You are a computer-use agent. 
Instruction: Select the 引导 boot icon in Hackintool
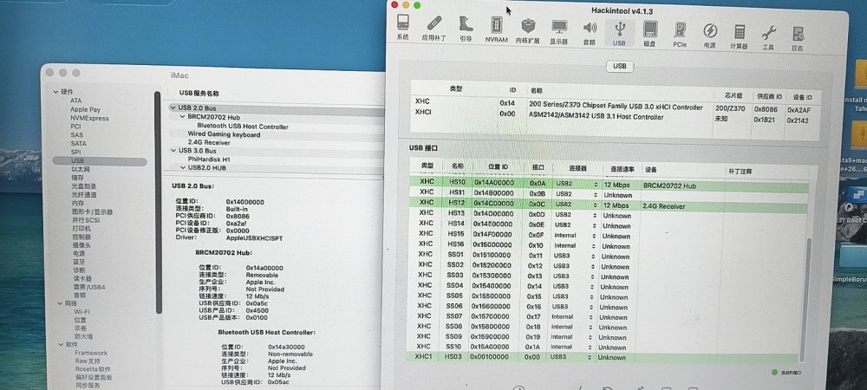(466, 29)
